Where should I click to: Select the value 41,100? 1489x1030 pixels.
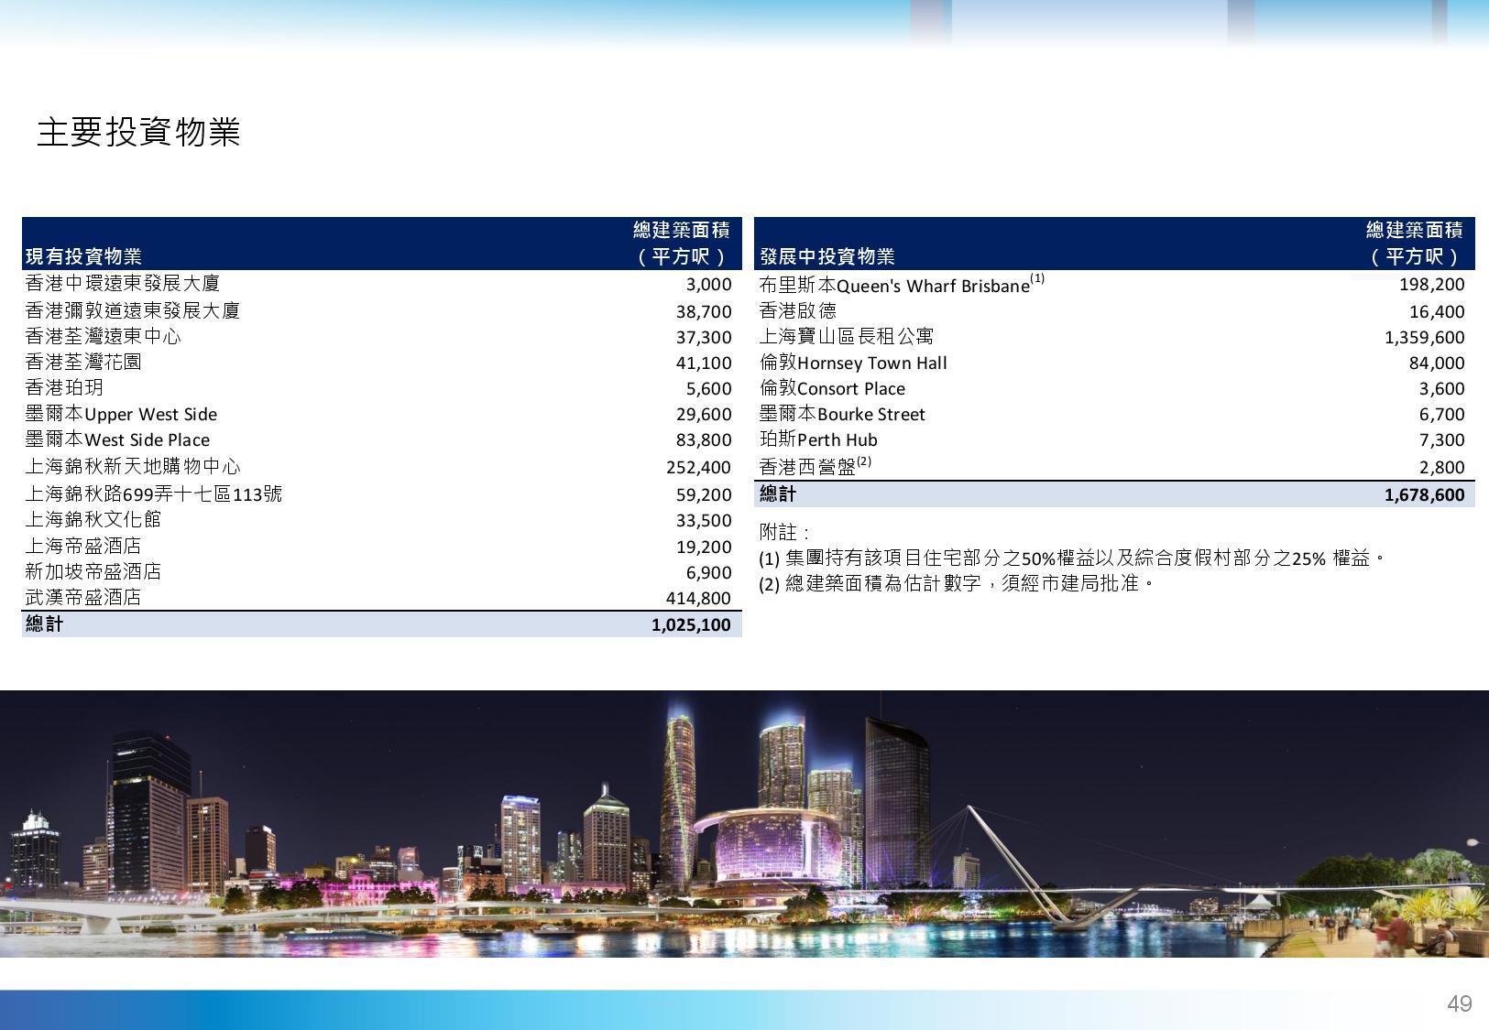click(x=704, y=363)
